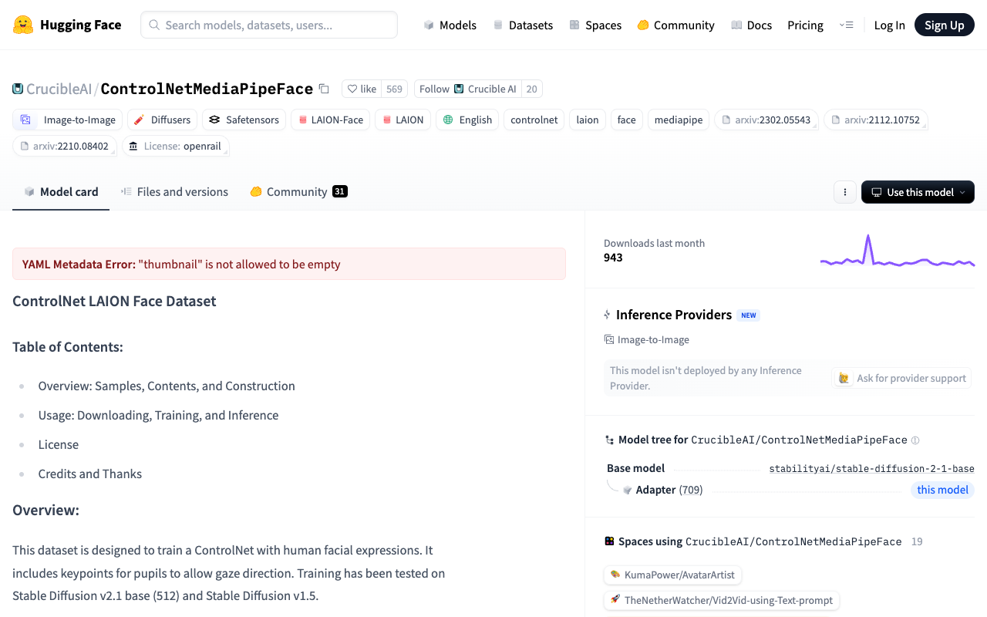987x617 pixels.
Task: Click the downloads last month chart
Action: tap(898, 251)
